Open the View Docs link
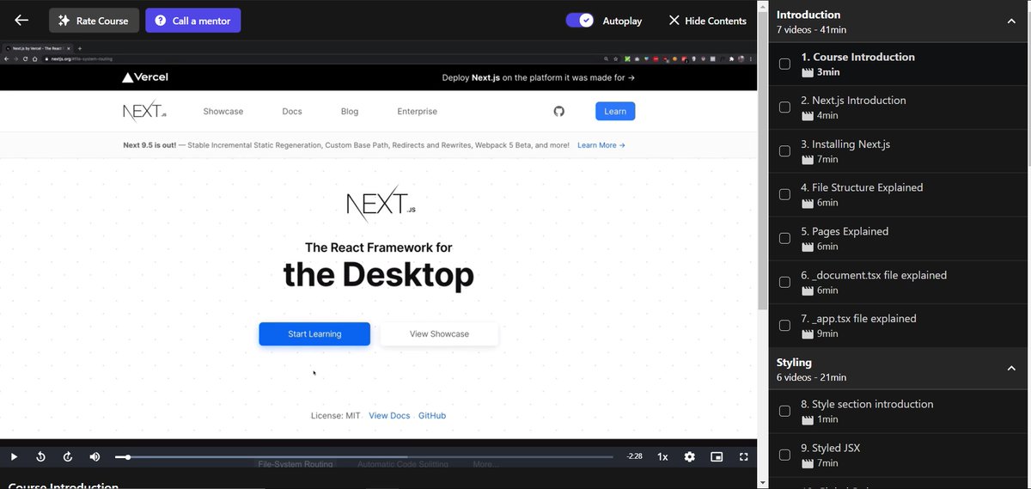 (x=389, y=416)
